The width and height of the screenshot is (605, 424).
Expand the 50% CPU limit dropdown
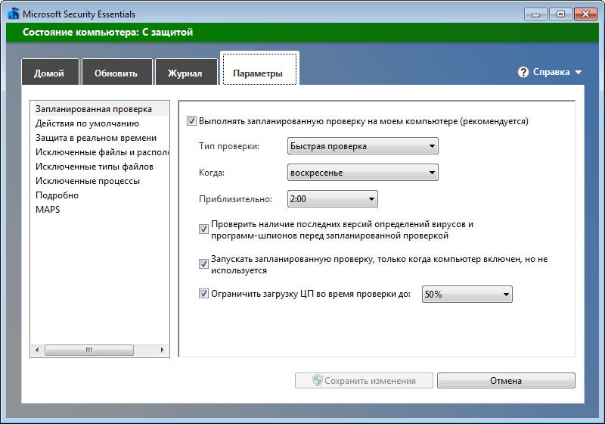pos(467,295)
